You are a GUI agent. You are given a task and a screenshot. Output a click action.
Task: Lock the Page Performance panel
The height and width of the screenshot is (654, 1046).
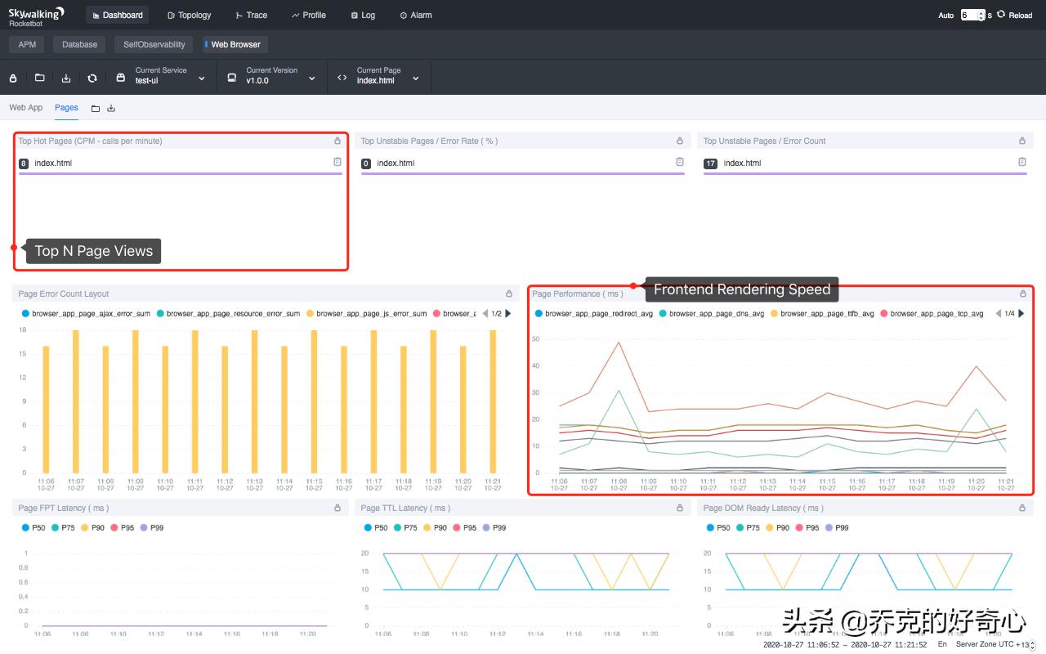click(x=1022, y=293)
